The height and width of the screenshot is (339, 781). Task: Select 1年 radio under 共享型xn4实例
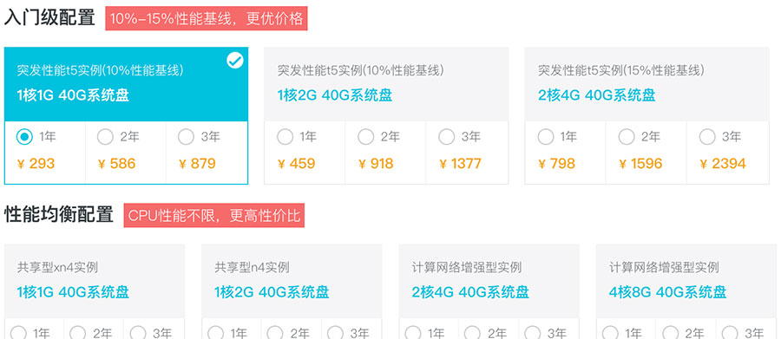coord(18,333)
